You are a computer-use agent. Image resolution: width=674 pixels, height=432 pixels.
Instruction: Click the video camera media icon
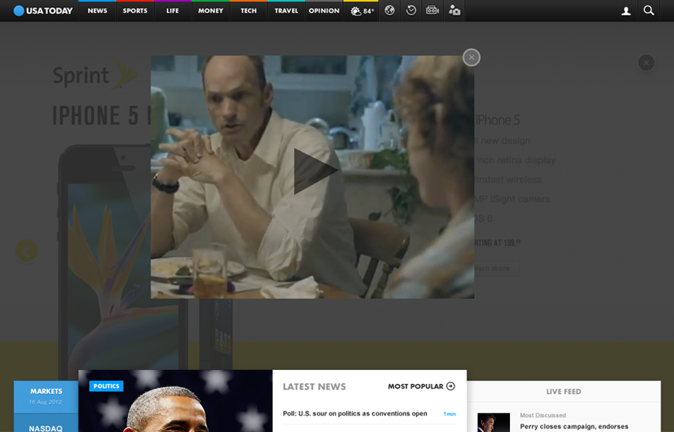click(432, 10)
